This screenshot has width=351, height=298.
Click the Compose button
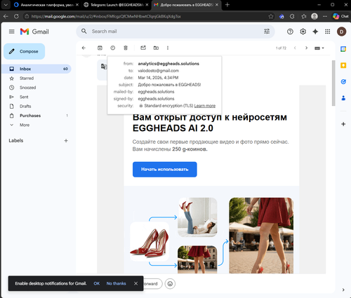pyautogui.click(x=25, y=51)
